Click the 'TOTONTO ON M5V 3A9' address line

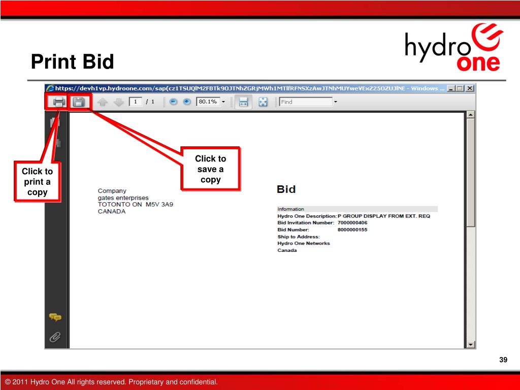[x=135, y=204]
